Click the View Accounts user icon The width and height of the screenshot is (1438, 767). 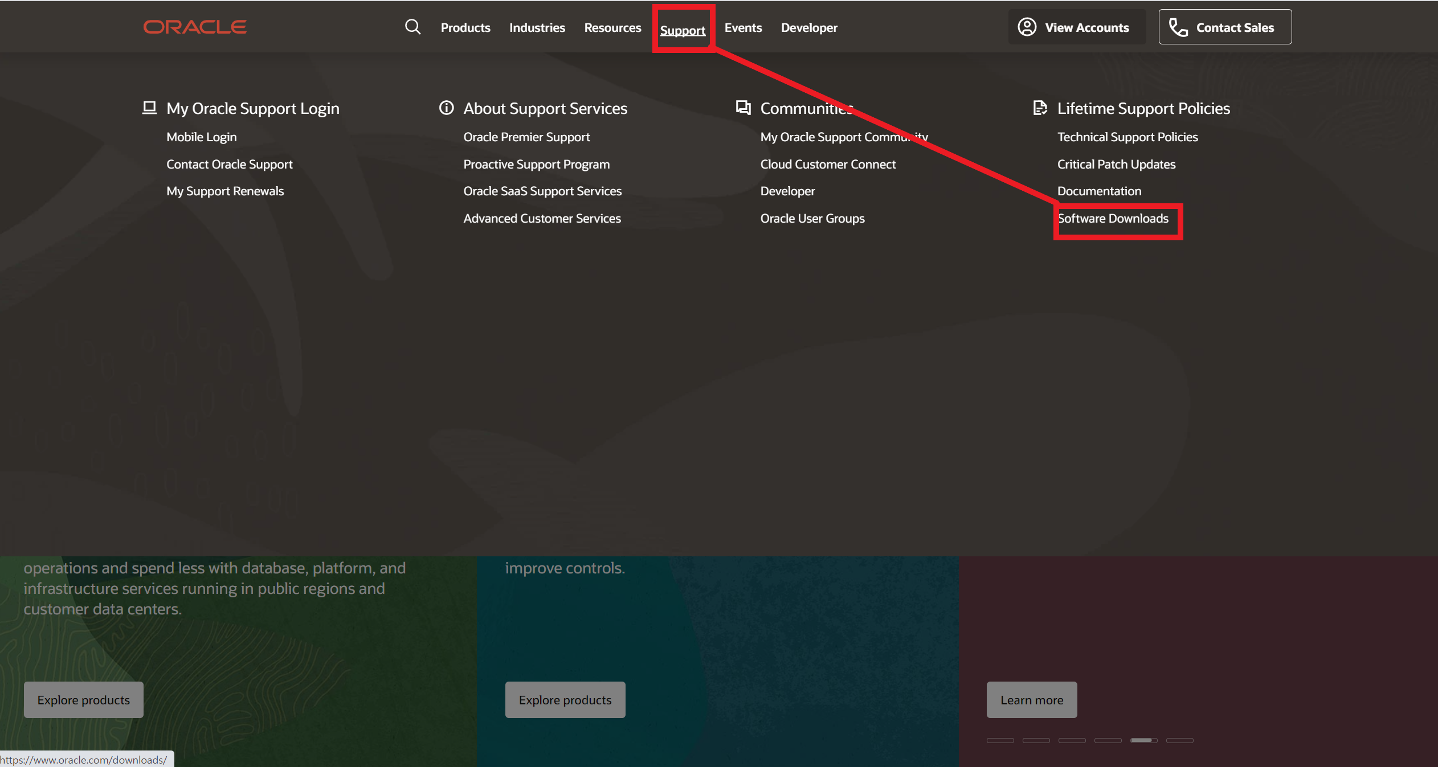pos(1027,27)
